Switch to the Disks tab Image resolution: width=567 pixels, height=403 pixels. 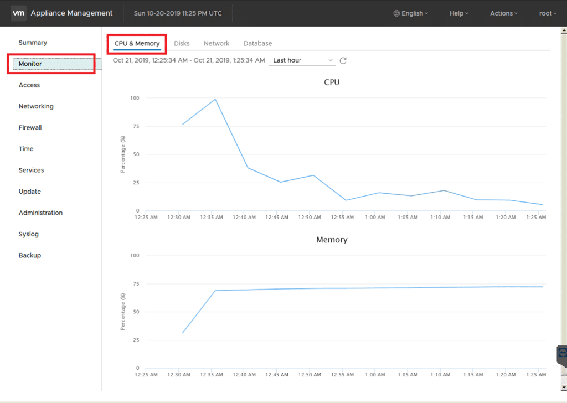point(182,43)
